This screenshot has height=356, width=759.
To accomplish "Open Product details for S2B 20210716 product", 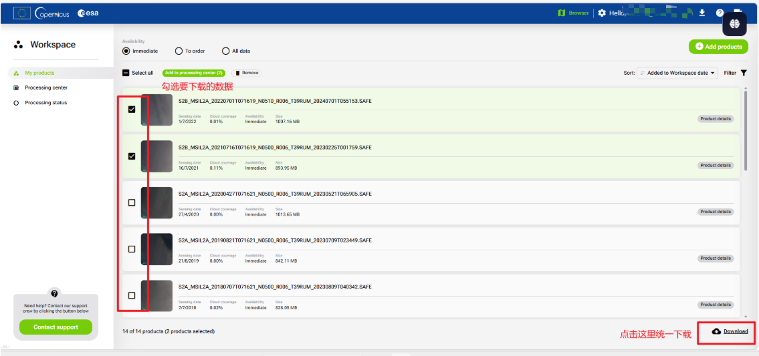I will (716, 166).
